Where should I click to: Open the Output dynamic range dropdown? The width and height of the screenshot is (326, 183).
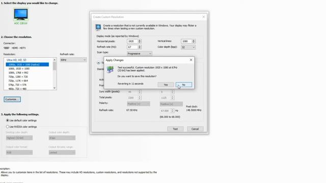[x=62, y=152]
